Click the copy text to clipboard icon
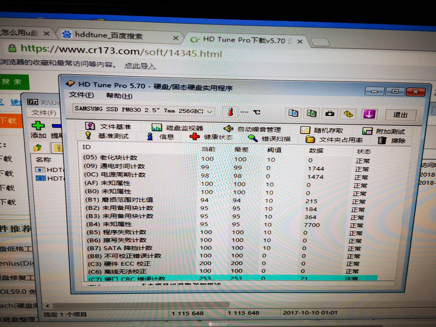436x327 pixels. coord(293,113)
